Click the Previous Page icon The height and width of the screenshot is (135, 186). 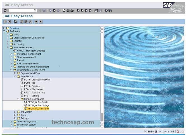tap(82, 11)
